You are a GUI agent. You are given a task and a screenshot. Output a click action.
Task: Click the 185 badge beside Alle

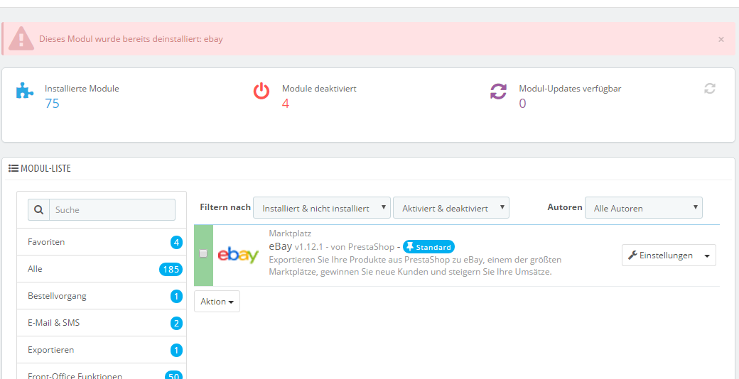point(170,269)
